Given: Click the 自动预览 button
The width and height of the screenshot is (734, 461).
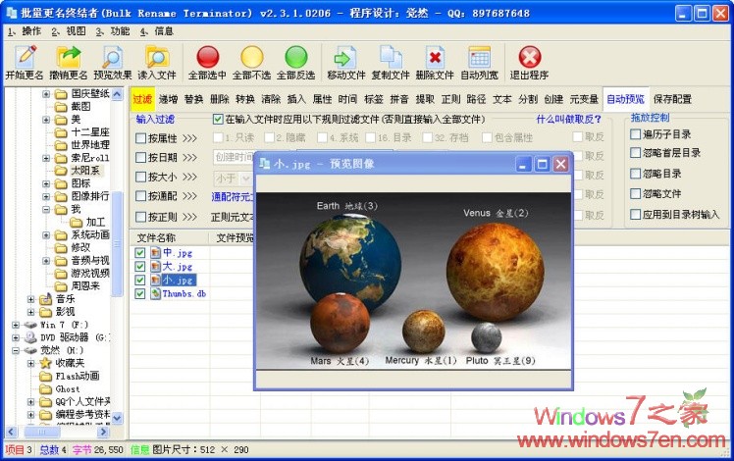Looking at the screenshot, I should click(x=625, y=99).
